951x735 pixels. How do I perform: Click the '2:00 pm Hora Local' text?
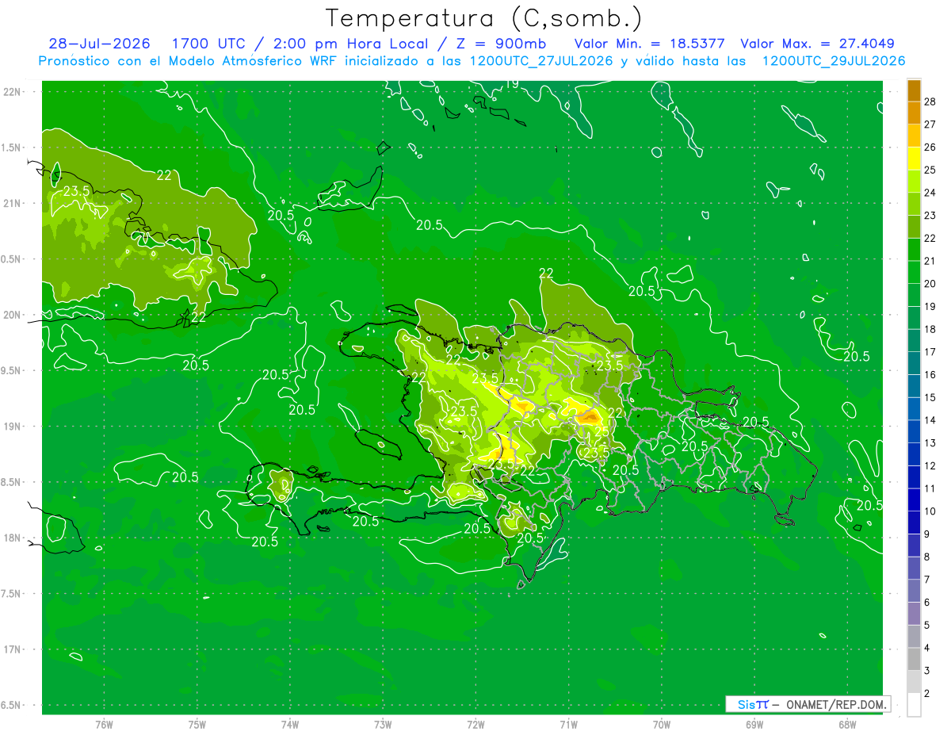[x=351, y=44]
